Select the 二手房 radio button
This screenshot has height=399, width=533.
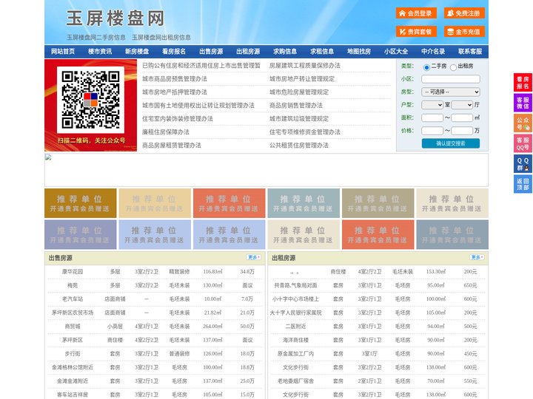tap(426, 67)
